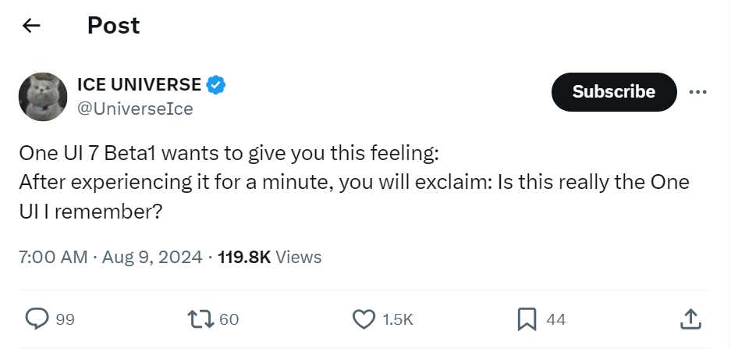Like the post with heart icon
731x349 pixels.
pyautogui.click(x=364, y=319)
